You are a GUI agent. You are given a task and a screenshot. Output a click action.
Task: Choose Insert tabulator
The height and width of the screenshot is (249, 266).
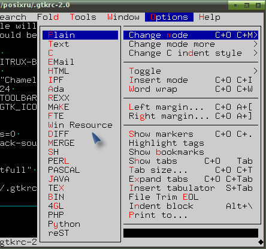pos(191,188)
